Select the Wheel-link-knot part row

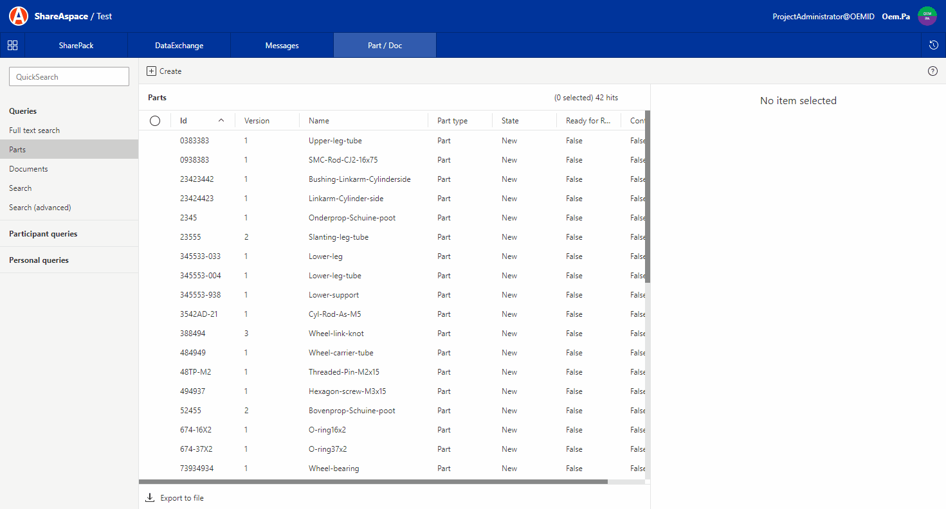(336, 334)
